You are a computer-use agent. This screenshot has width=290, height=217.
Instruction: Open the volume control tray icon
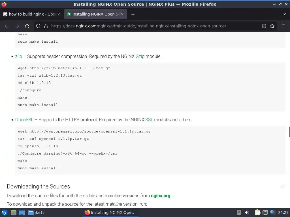tap(247, 212)
